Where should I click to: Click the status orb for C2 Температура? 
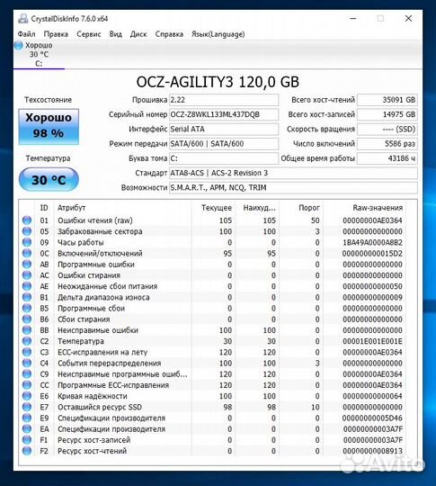coord(27,341)
